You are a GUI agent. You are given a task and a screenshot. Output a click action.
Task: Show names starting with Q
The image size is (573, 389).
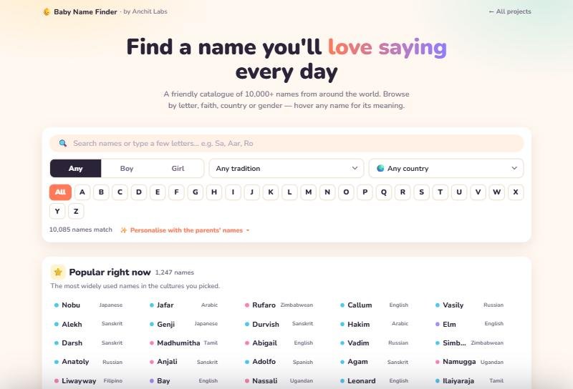click(384, 192)
